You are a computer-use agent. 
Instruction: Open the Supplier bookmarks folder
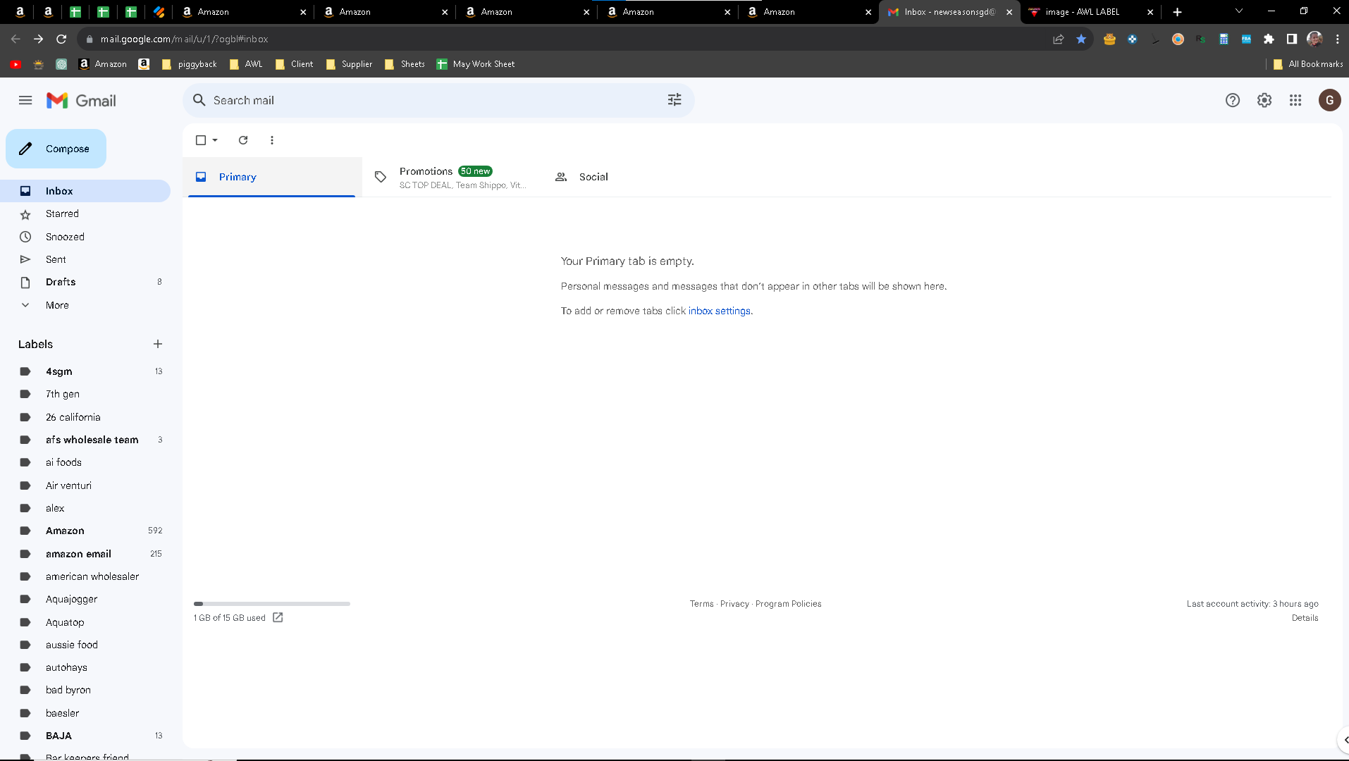click(x=350, y=64)
